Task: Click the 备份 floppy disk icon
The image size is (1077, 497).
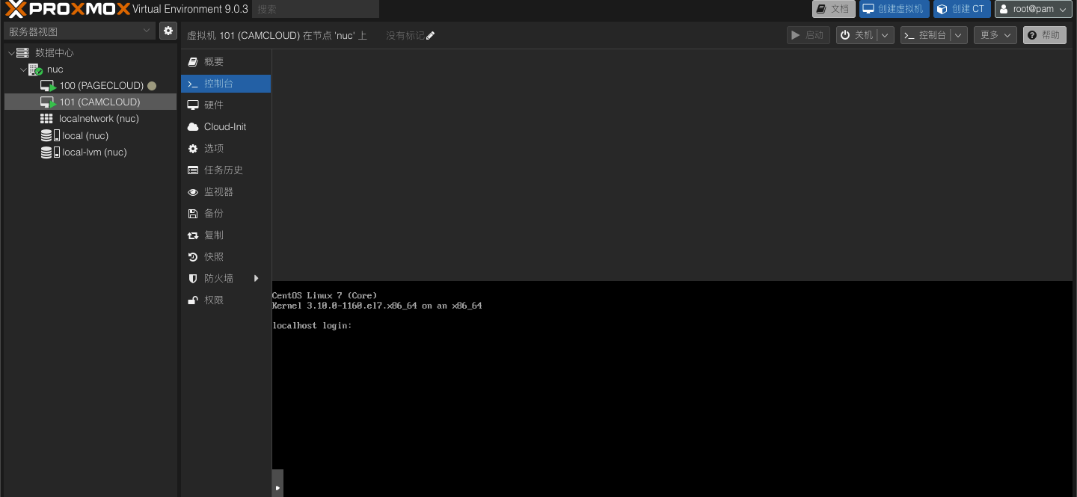Action: pos(193,214)
